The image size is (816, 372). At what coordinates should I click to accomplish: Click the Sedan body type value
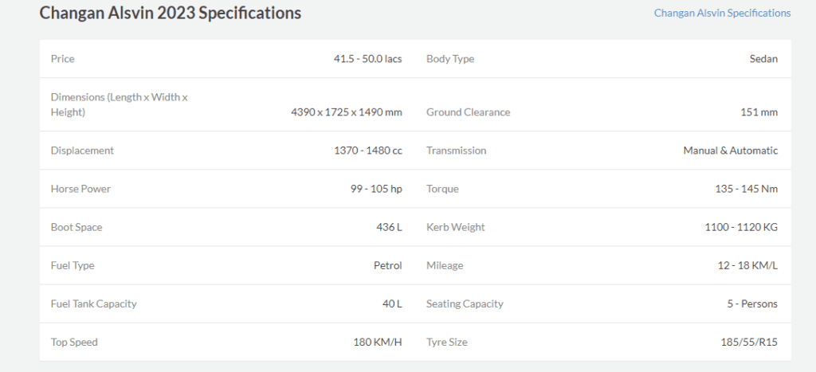[x=763, y=59]
